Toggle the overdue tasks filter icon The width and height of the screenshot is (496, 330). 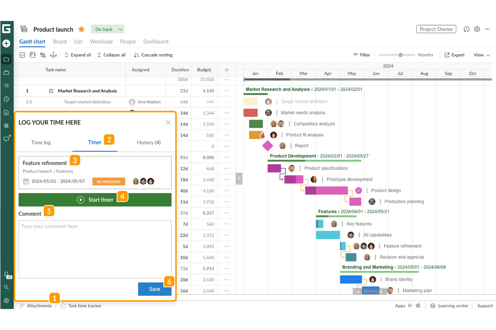point(33,55)
